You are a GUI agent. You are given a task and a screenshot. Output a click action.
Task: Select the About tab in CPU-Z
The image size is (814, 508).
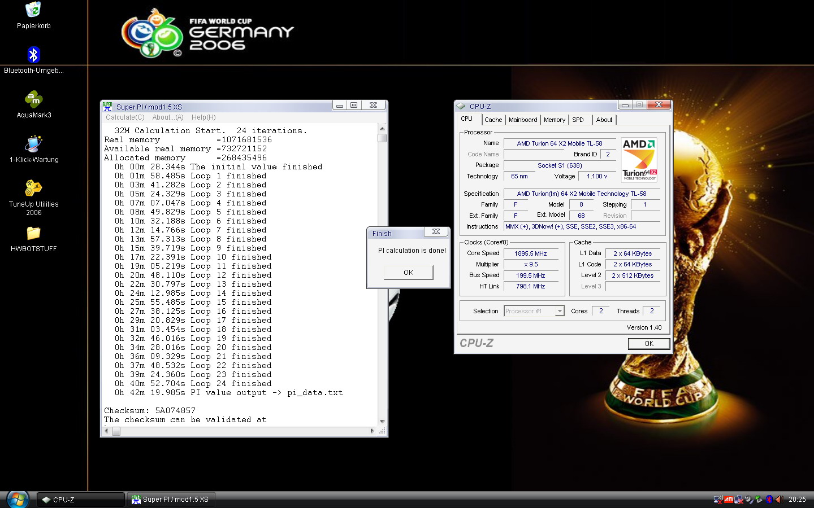click(604, 120)
